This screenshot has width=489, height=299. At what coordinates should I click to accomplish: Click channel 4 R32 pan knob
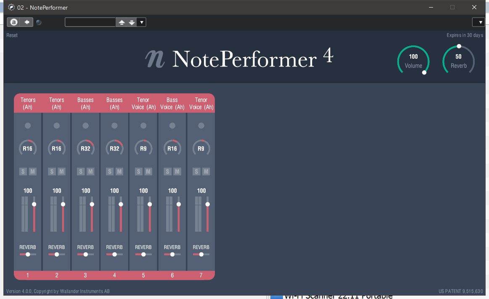(114, 148)
